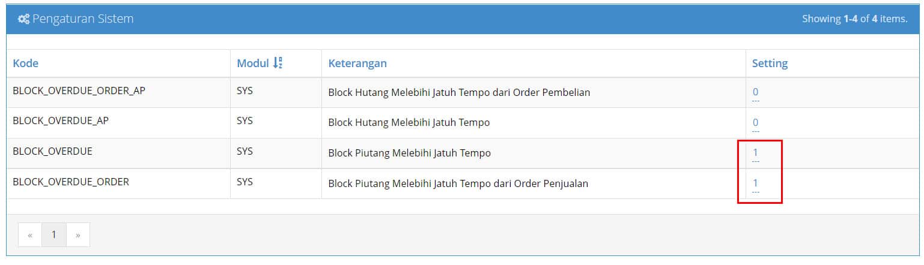Edit setting value 1 for BLOCK_OVERDUE_ORDER

755,183
